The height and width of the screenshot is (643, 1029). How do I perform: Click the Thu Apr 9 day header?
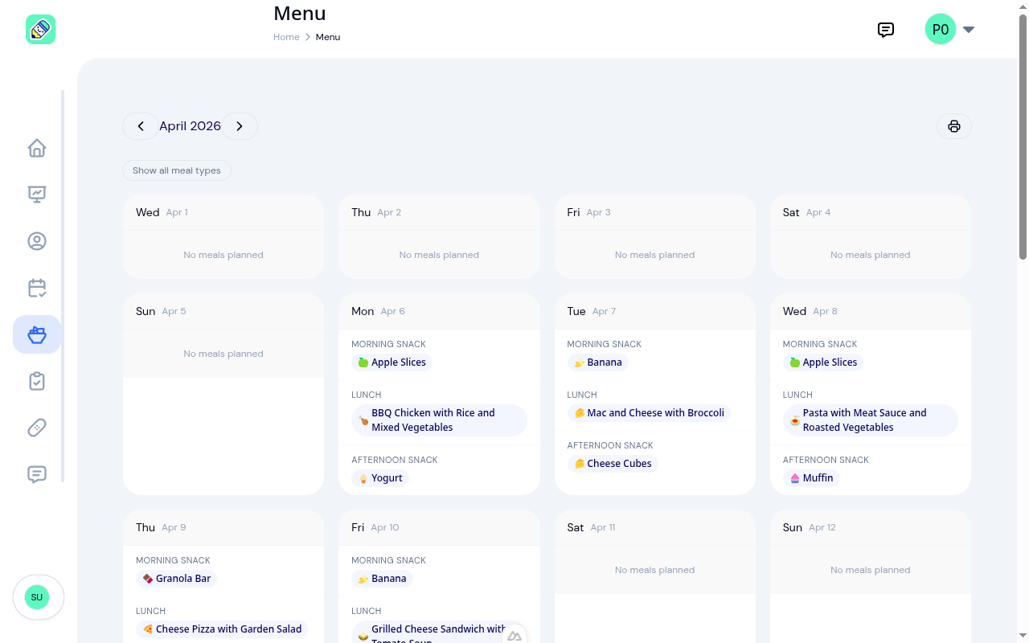point(223,527)
